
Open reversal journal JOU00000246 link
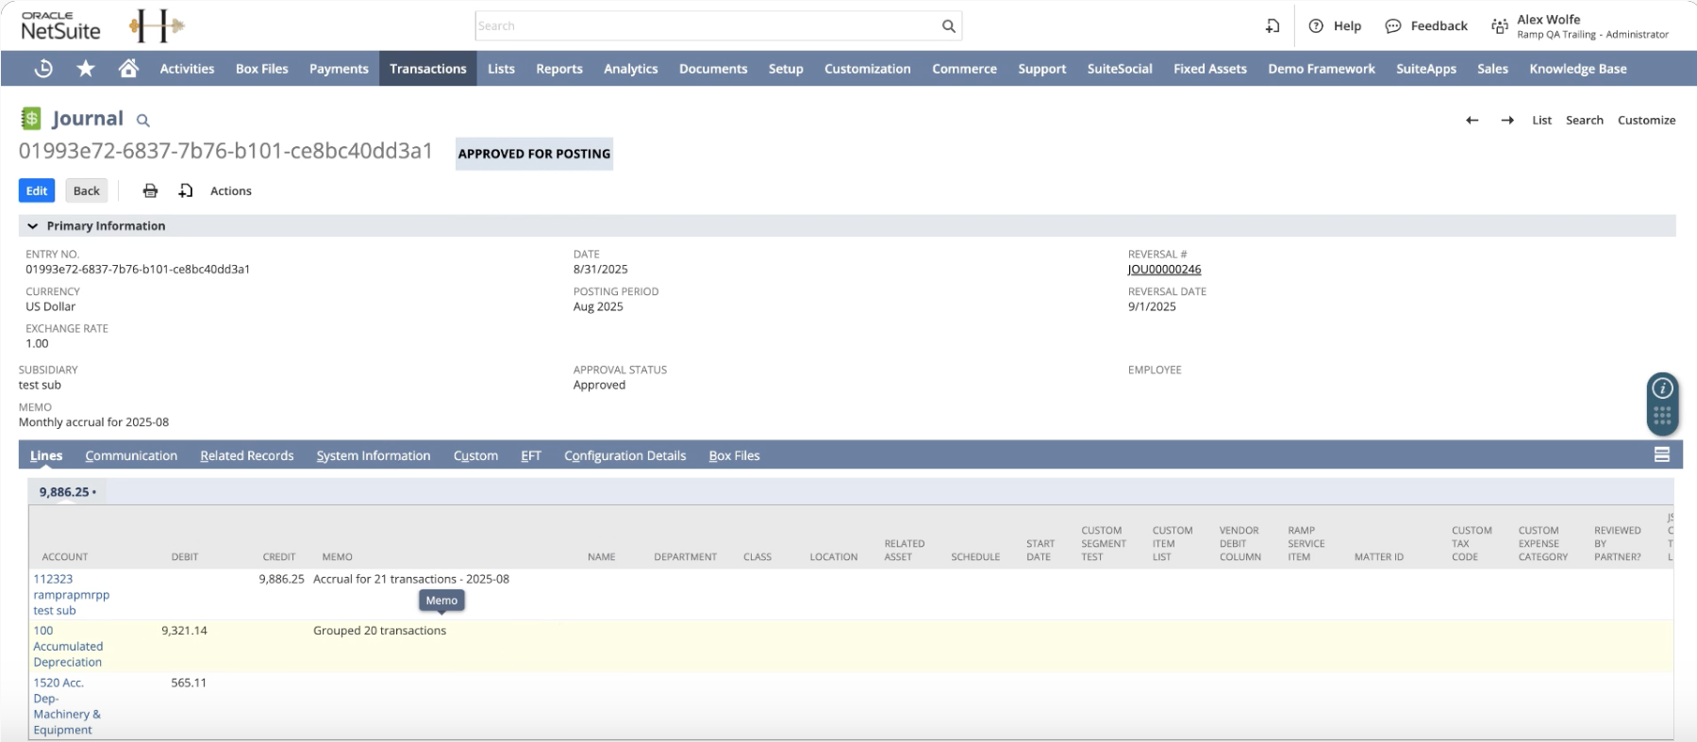(x=1165, y=270)
